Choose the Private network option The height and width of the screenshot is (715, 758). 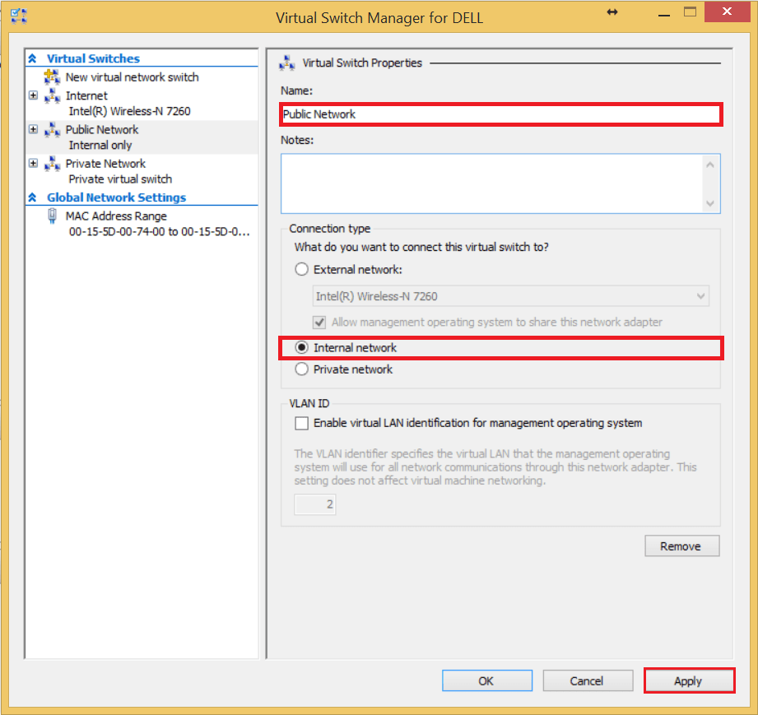coord(301,369)
